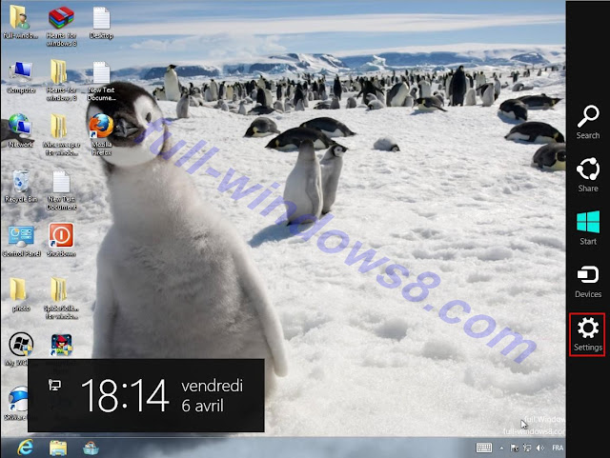The image size is (610, 458).
Task: Select the full-windo... user folder on desktop
Action: pyautogui.click(x=20, y=22)
